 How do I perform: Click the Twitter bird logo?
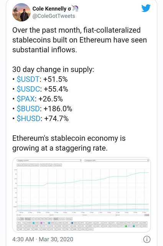point(146,8)
